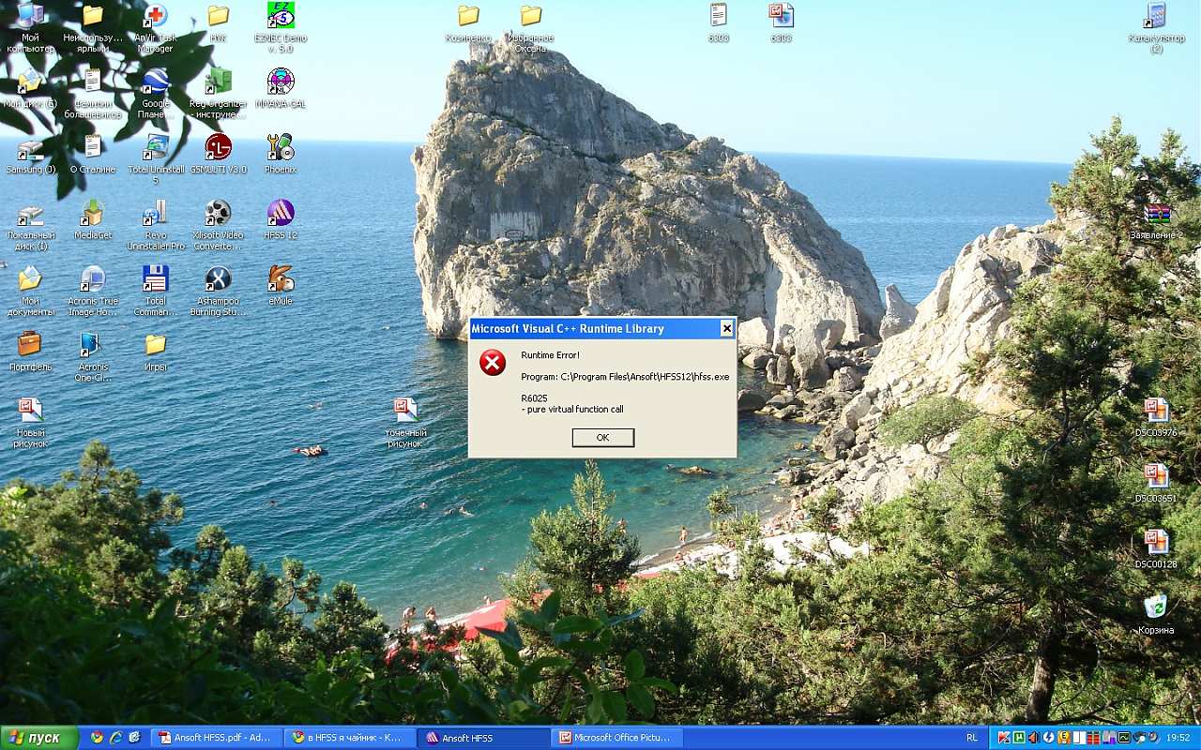Launch Chrome from the Quick Launch bar
Screen dimensions: 1201x750
[x=97, y=738]
